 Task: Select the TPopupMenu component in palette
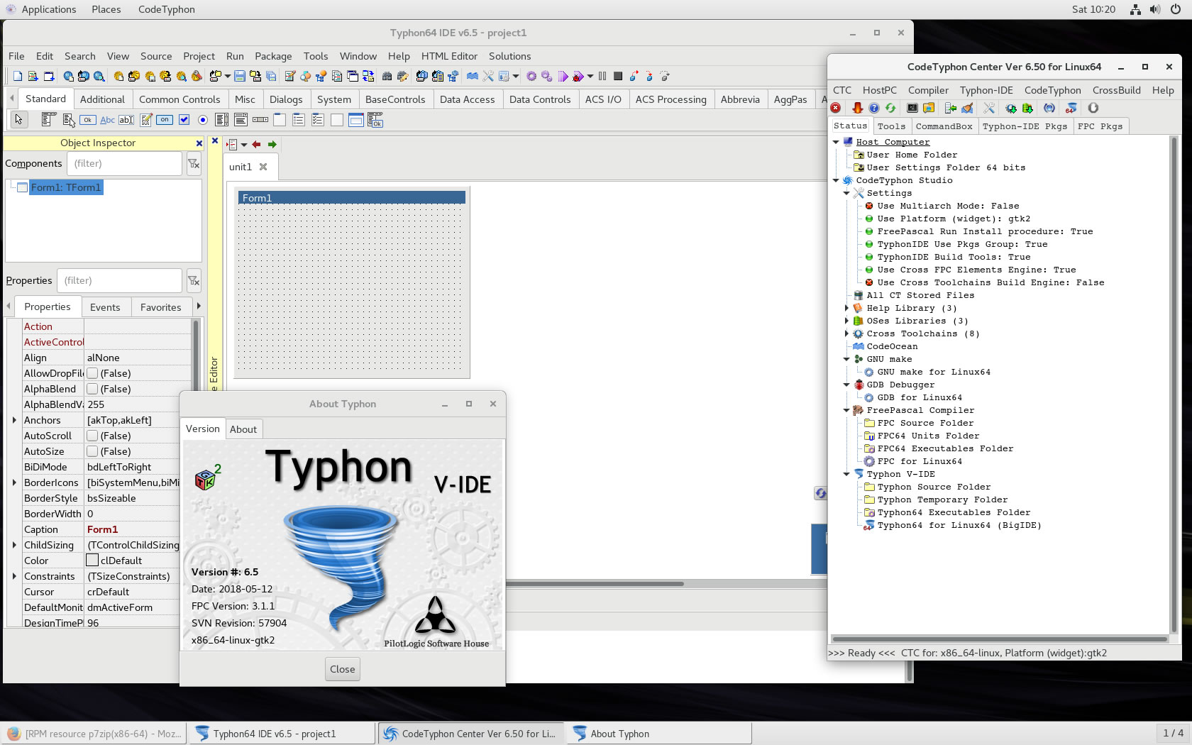[x=68, y=120]
